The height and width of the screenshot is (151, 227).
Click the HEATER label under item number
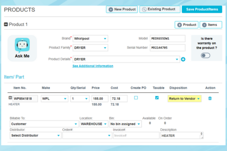14,104
